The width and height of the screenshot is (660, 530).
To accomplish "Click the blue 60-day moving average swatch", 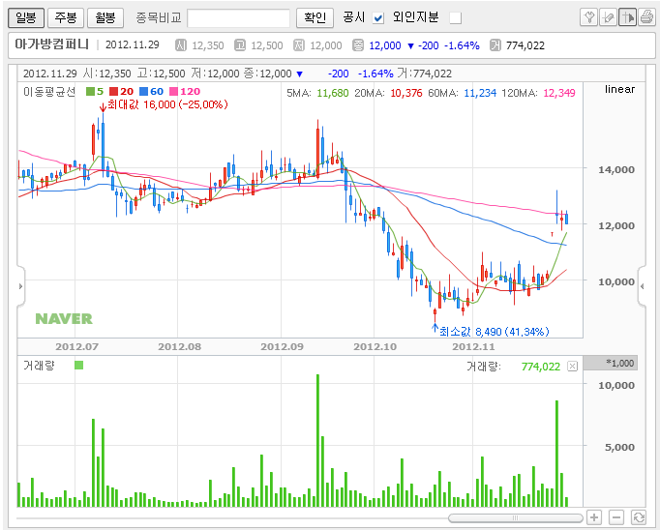I will (x=144, y=91).
